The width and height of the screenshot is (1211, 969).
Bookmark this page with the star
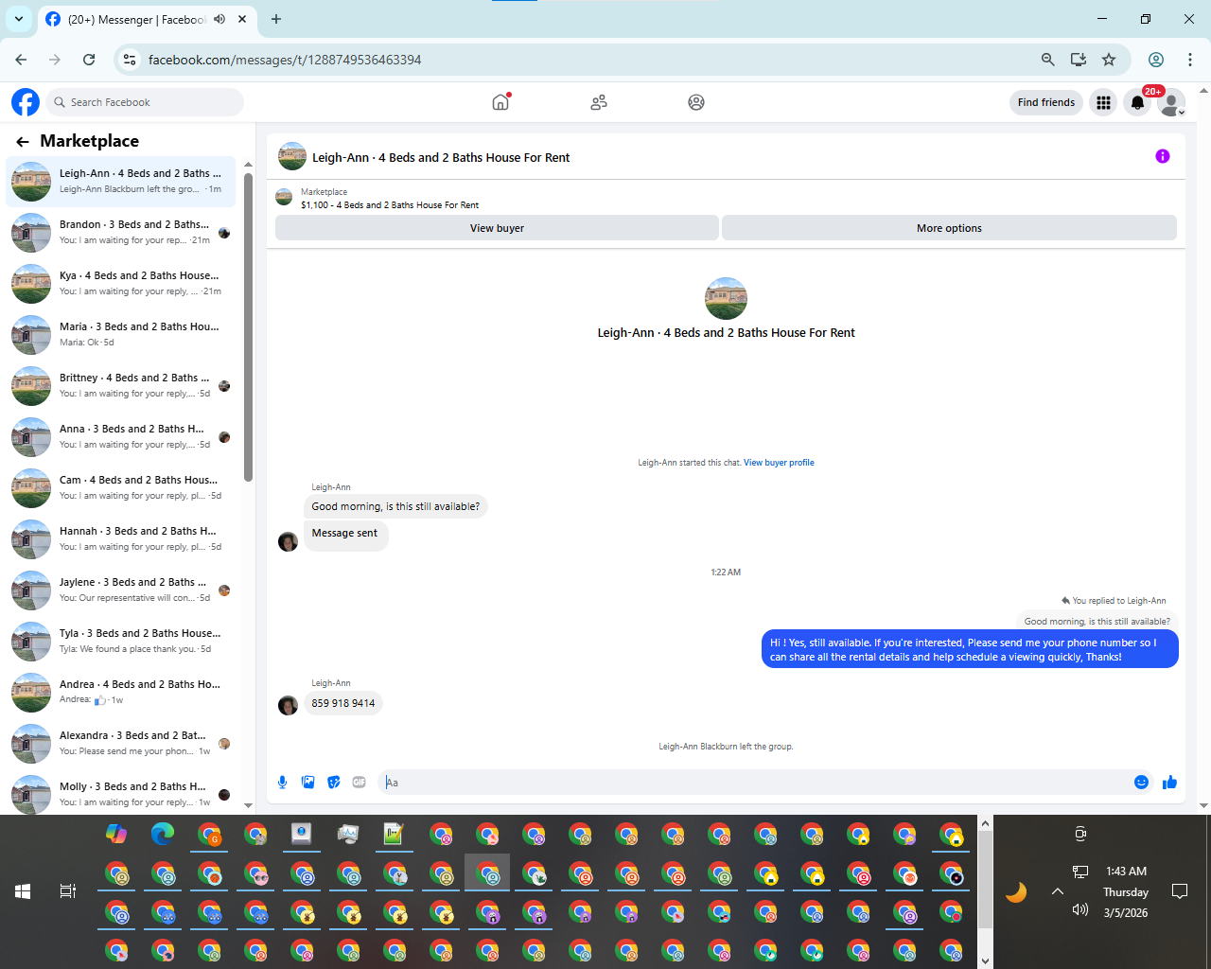(1109, 60)
